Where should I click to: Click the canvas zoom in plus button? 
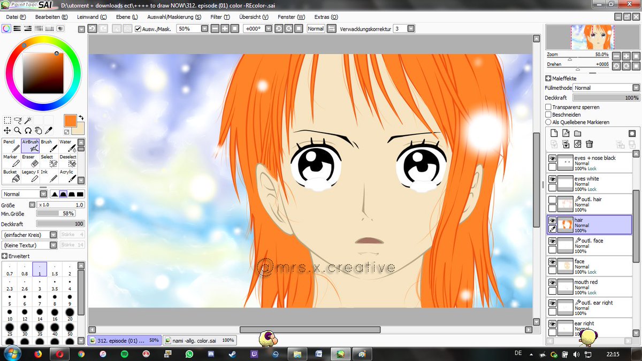click(225, 28)
